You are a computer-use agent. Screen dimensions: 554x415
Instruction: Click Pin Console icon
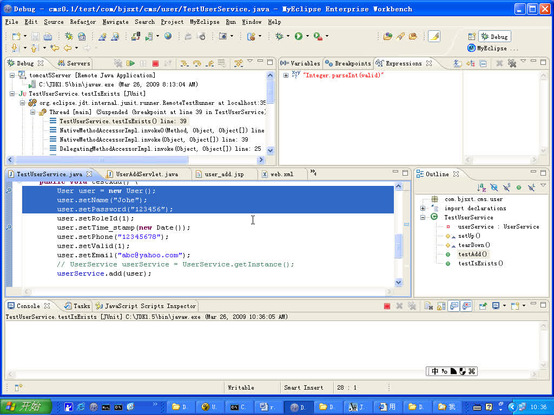(483, 306)
